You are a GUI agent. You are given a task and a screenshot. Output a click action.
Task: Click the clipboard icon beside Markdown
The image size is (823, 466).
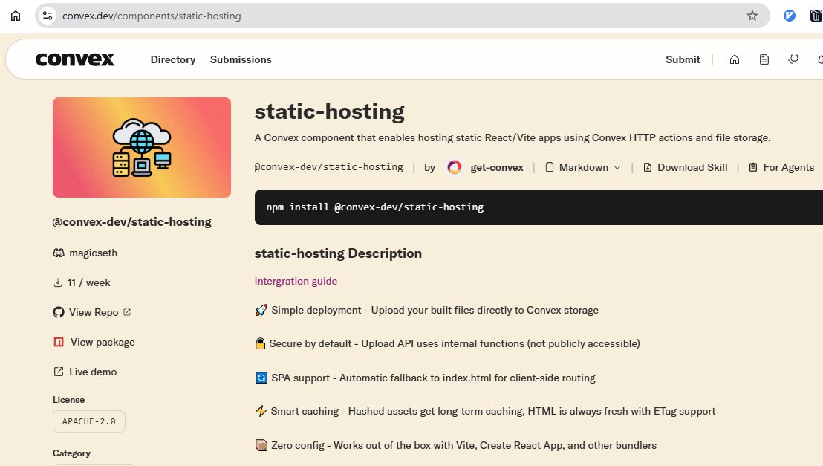[550, 167]
